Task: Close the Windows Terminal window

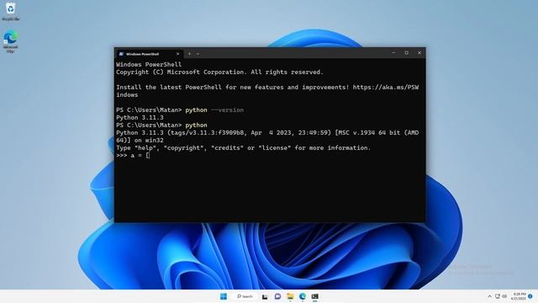Action: tap(419, 53)
